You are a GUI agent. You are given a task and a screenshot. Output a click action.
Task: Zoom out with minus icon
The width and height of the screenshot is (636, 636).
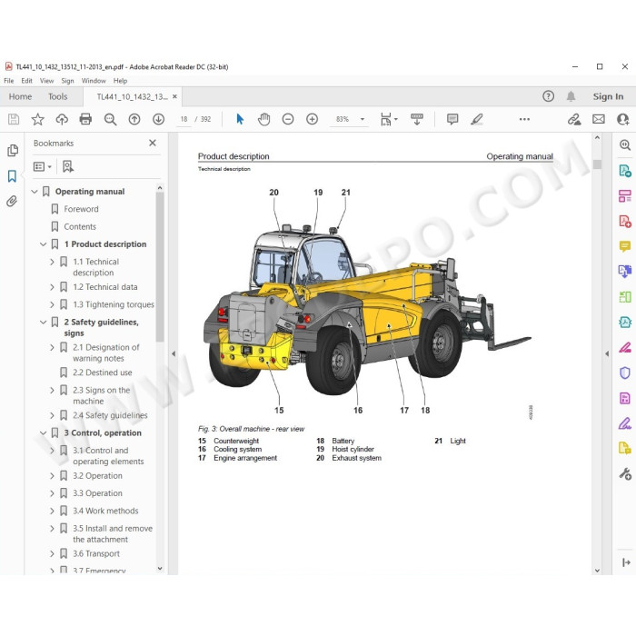(x=288, y=119)
